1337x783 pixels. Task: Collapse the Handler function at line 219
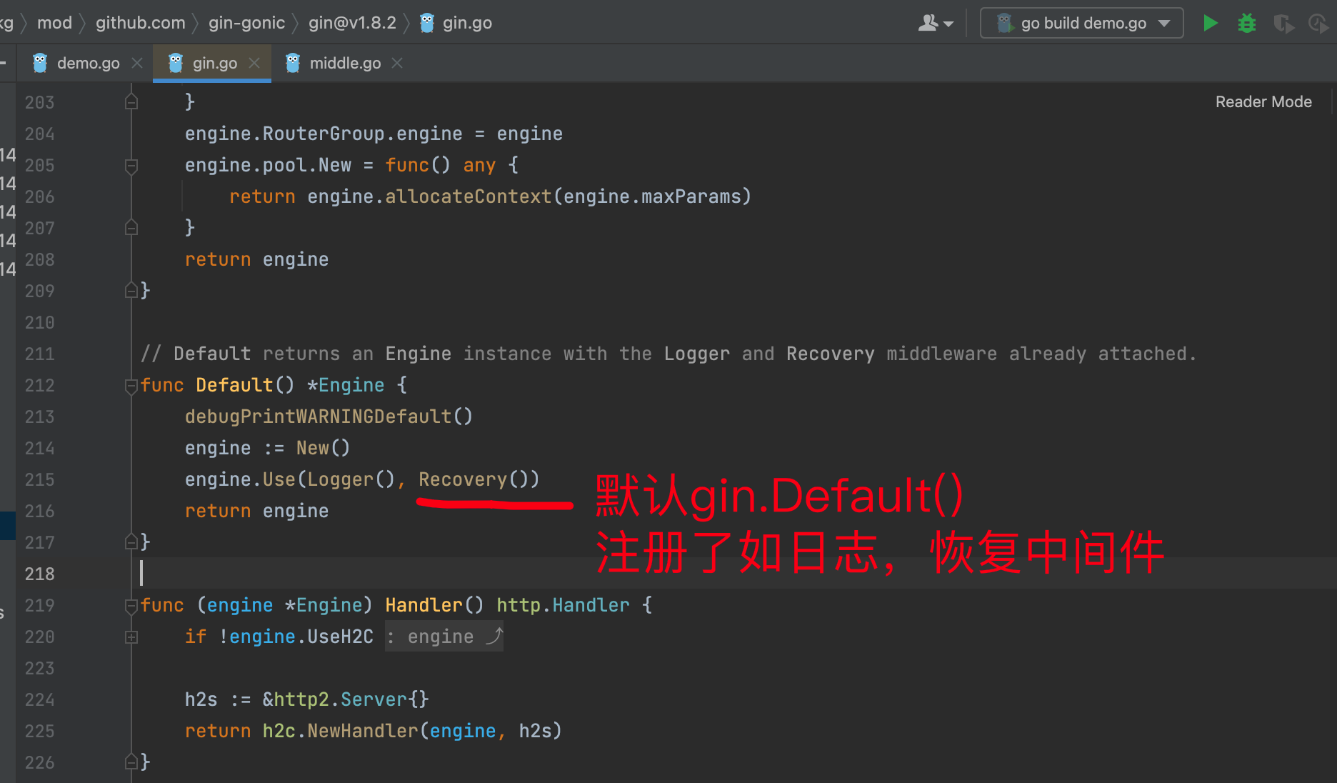pyautogui.click(x=131, y=607)
